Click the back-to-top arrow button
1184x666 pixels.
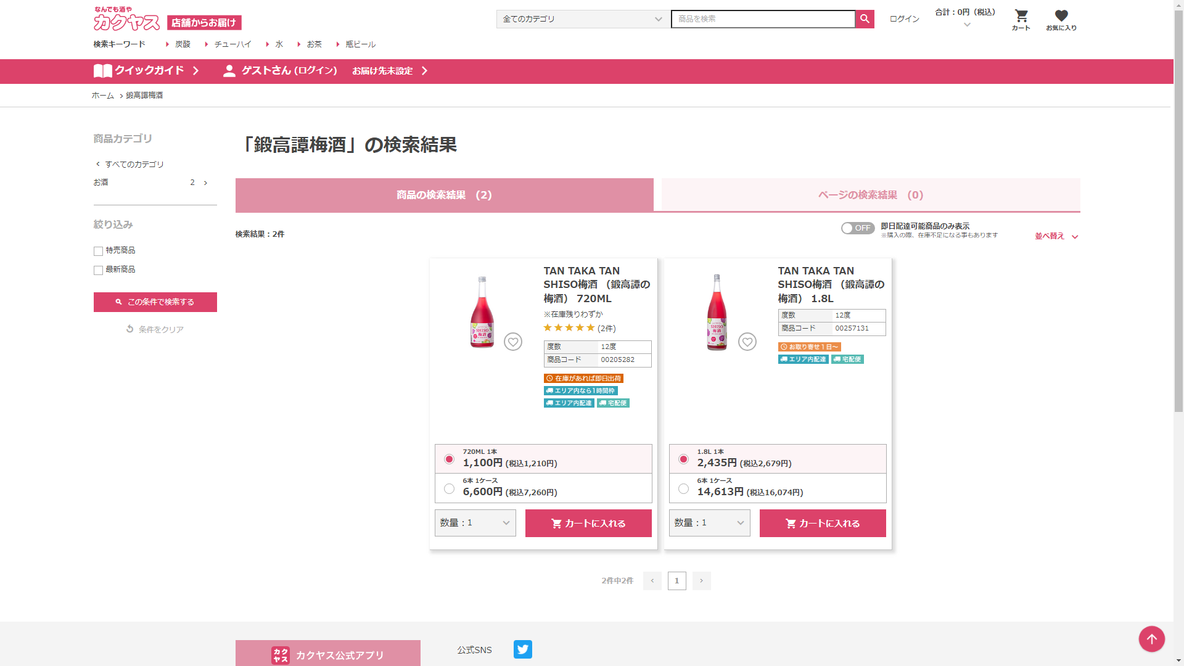pyautogui.click(x=1151, y=639)
